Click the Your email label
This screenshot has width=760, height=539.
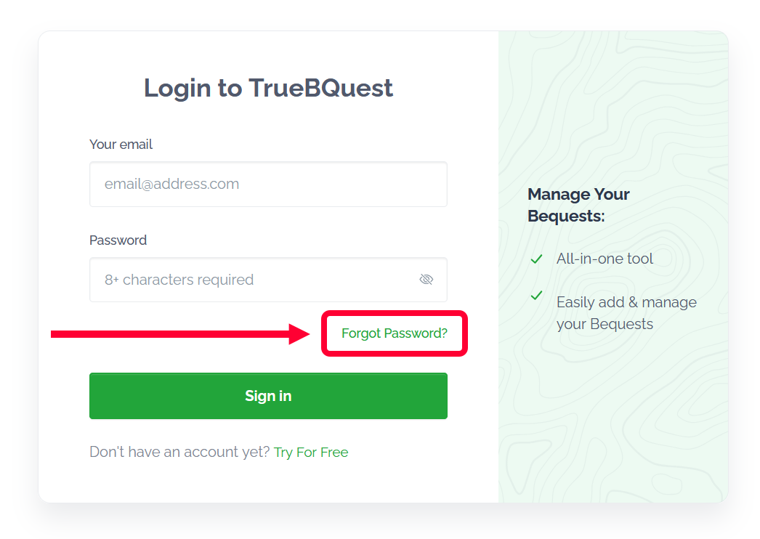point(121,145)
